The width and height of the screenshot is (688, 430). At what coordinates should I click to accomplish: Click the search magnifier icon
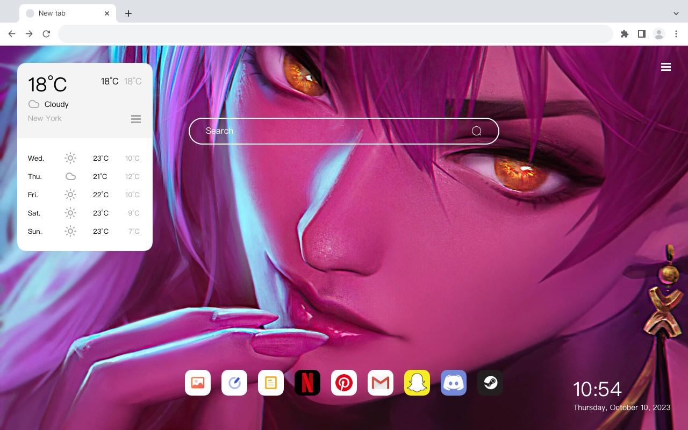tap(477, 131)
